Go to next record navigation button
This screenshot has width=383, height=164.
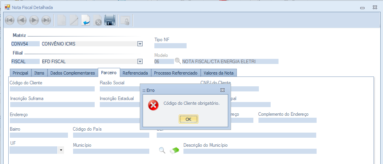coord(34,20)
